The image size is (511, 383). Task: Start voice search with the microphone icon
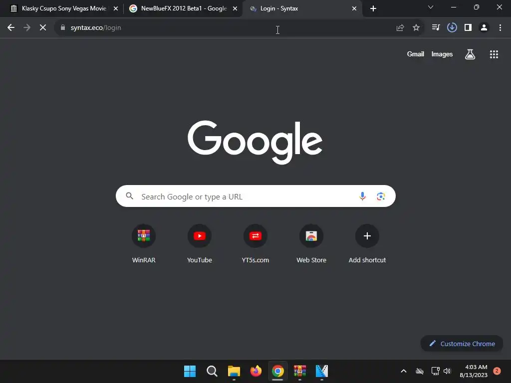coord(362,196)
